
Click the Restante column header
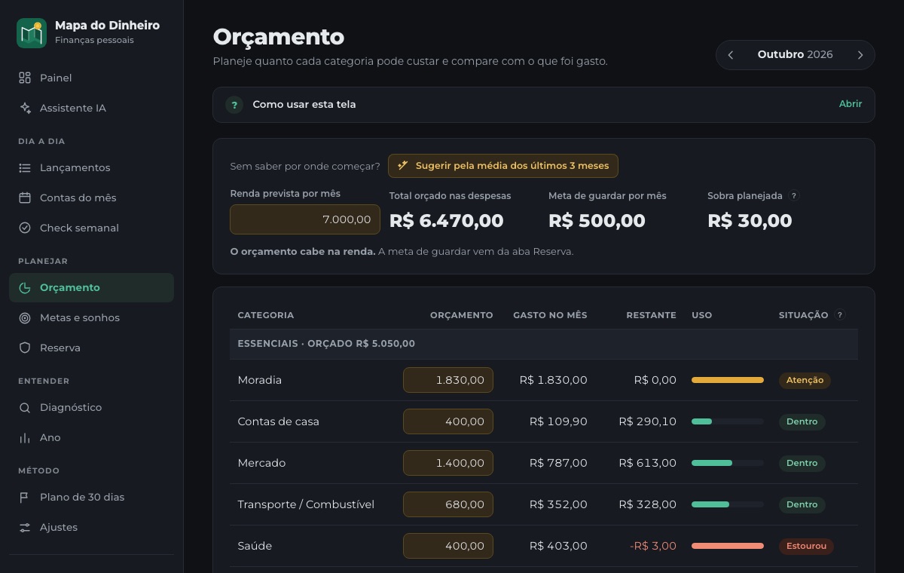pos(651,315)
